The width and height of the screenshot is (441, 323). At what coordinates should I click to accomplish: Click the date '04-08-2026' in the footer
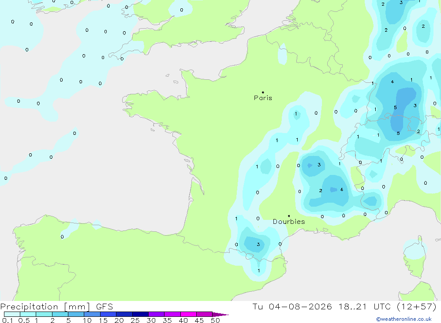point(300,306)
